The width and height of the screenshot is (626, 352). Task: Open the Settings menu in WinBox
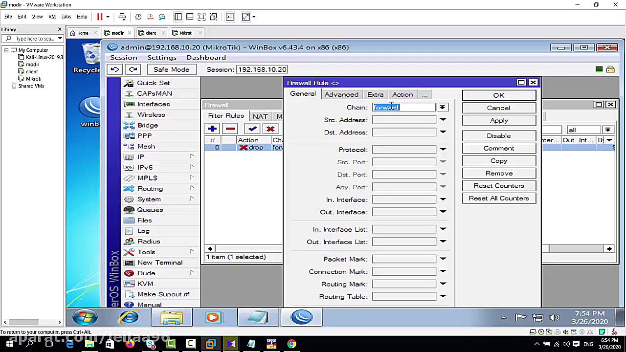point(161,58)
